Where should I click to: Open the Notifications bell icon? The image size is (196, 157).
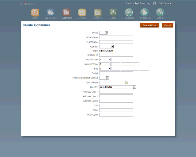point(145,12)
